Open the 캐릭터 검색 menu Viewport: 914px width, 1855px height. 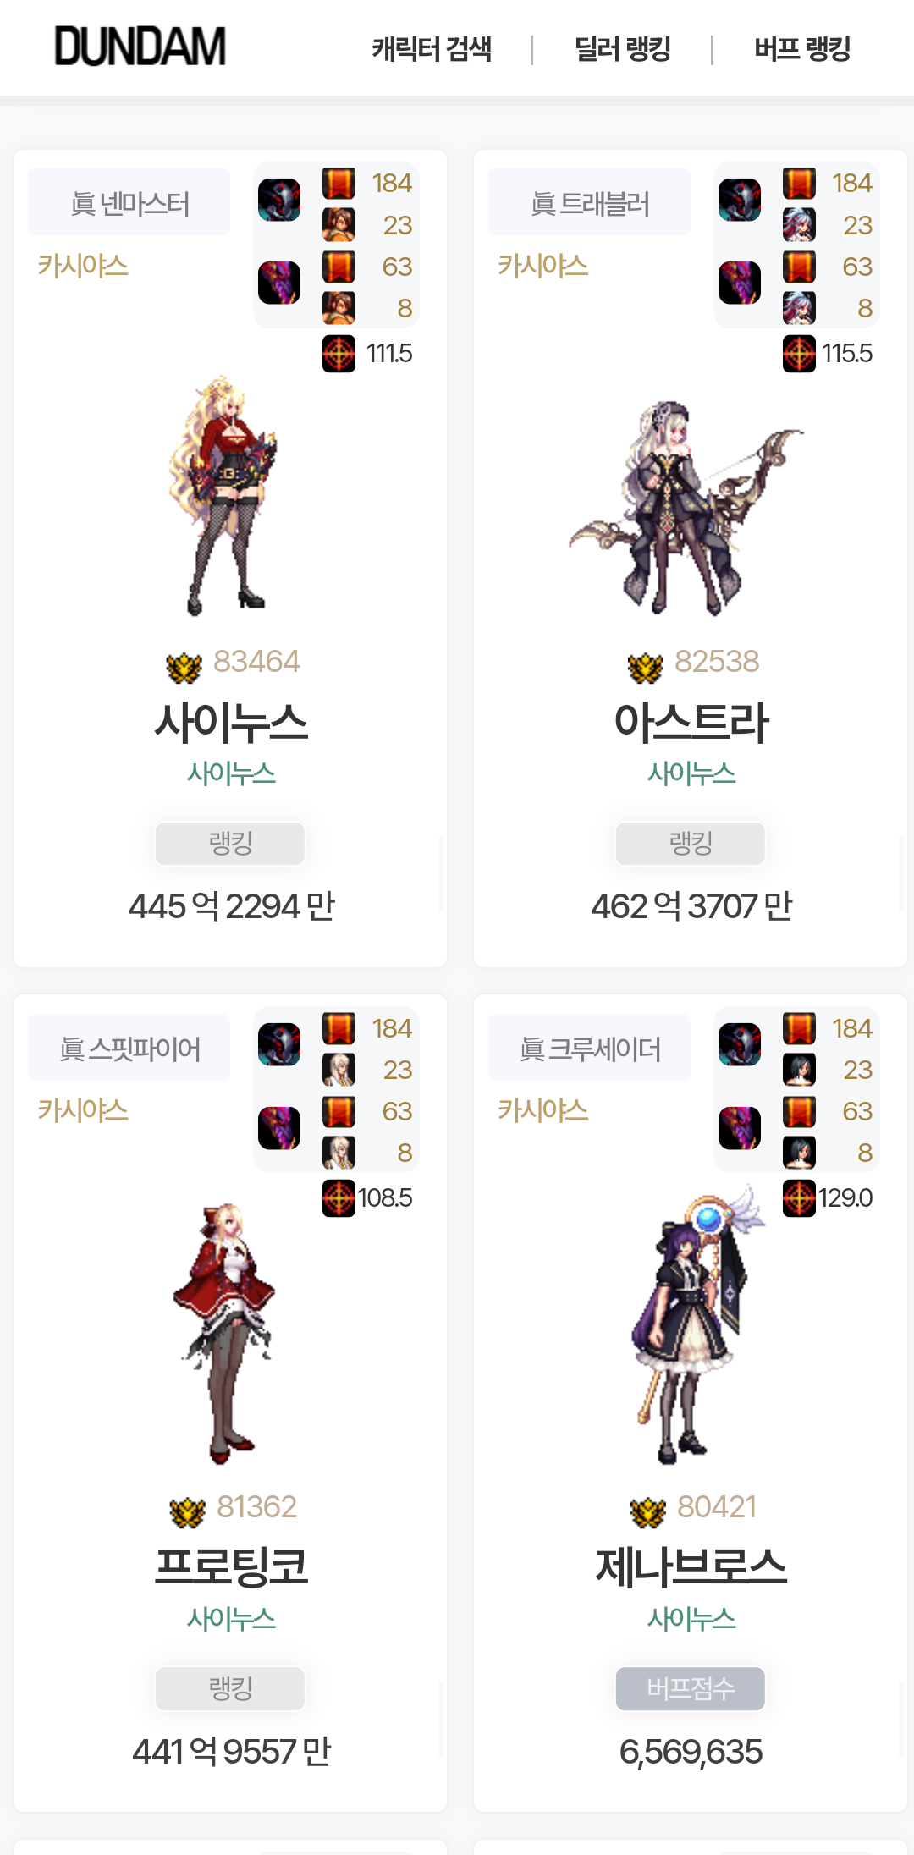tap(432, 49)
